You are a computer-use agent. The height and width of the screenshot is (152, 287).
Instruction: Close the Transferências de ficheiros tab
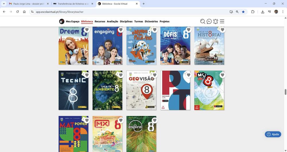(92, 4)
